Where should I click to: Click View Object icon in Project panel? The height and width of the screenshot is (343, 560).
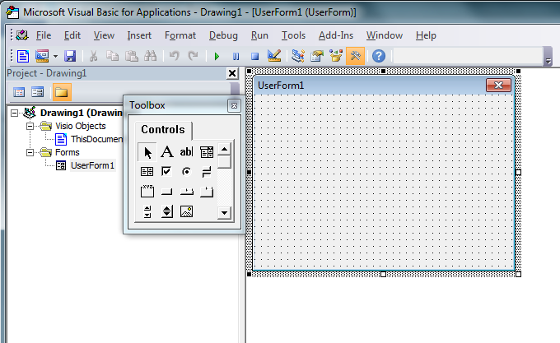point(38,92)
